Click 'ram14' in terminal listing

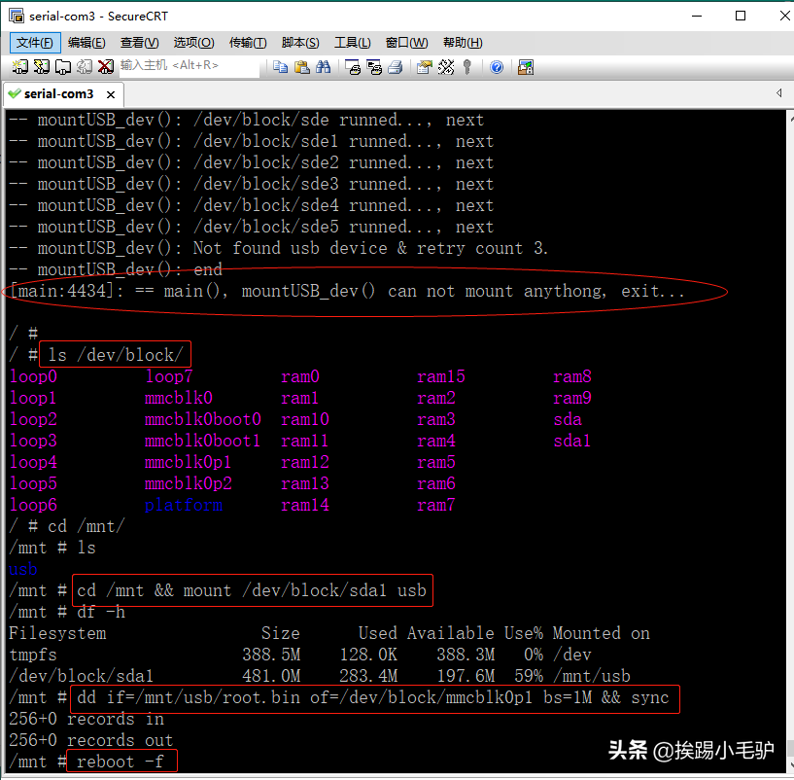click(x=305, y=506)
